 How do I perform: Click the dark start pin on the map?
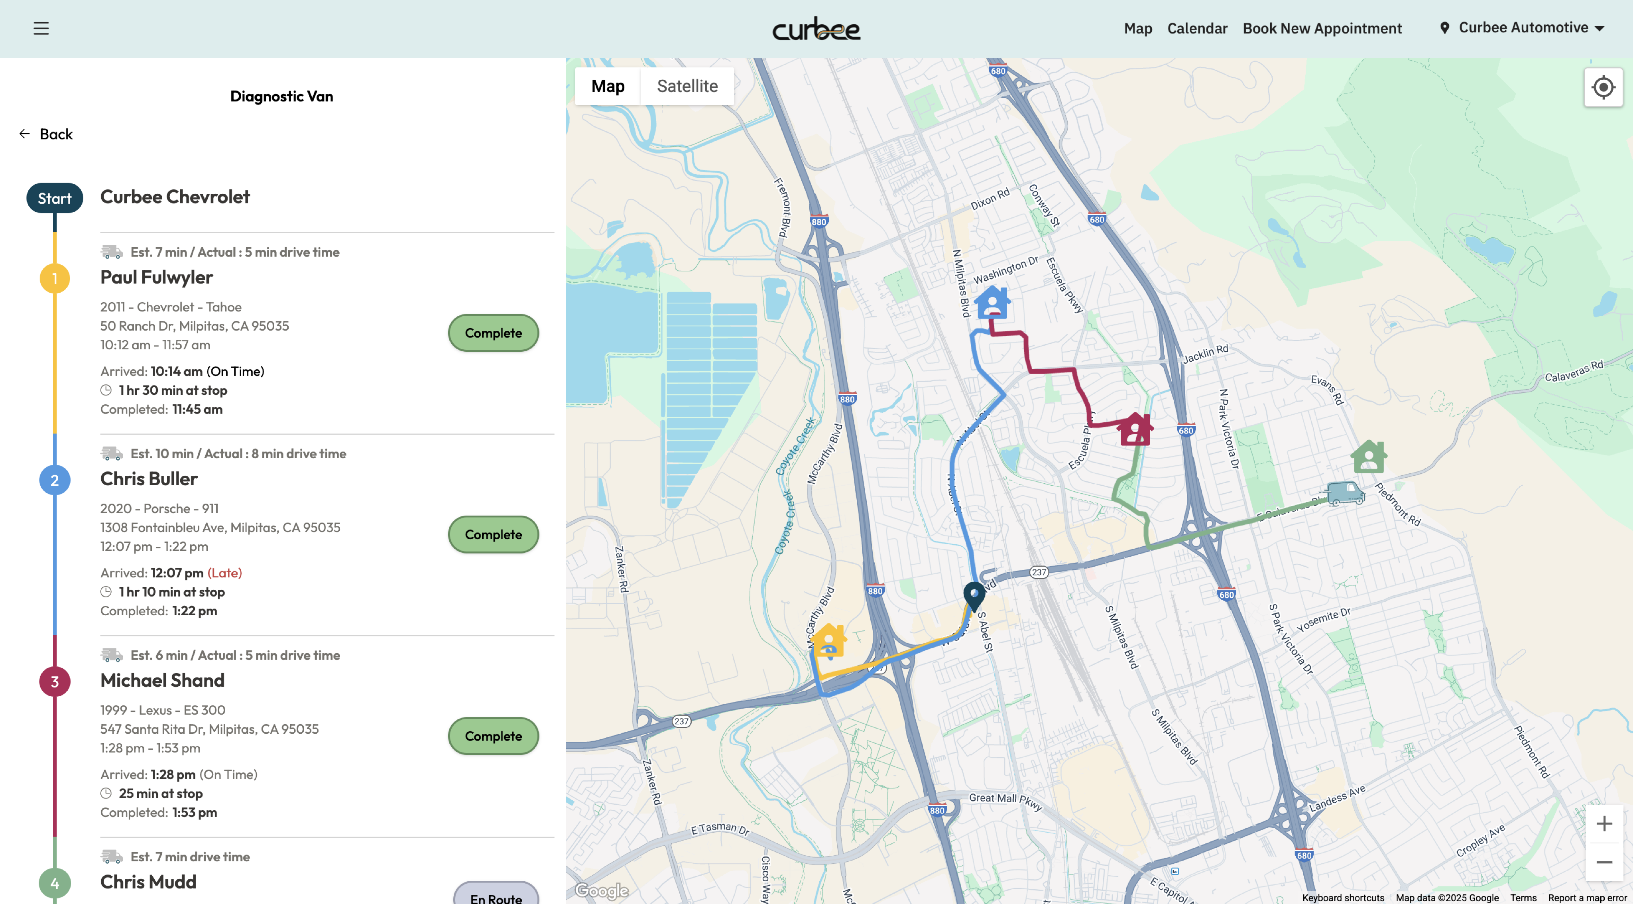tap(974, 597)
